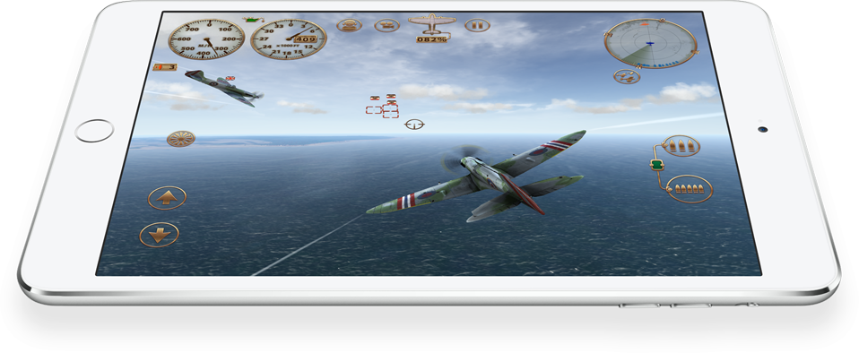Viewport: 859px width, 353px height.
Task: Tap the throttle up arrow button
Action: coord(167,198)
